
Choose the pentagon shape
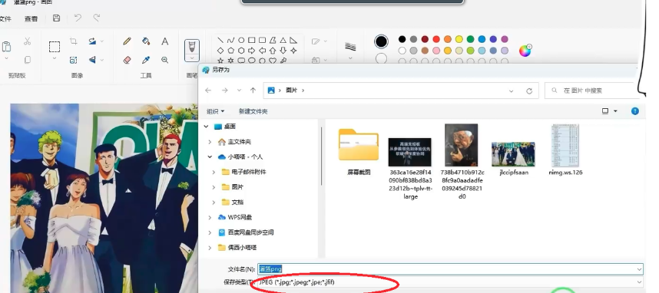click(230, 51)
